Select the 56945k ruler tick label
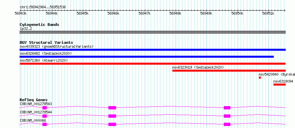This screenshot has height=128, width=295. pyautogui.click(x=83, y=13)
